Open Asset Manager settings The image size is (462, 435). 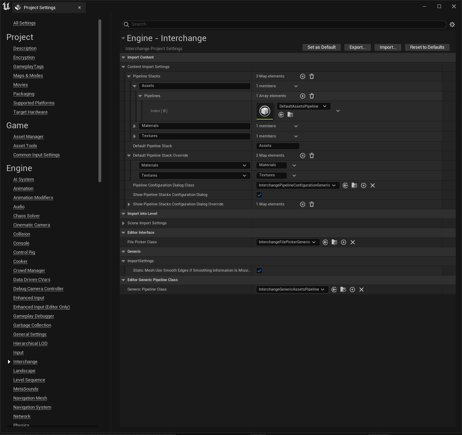pyautogui.click(x=28, y=137)
